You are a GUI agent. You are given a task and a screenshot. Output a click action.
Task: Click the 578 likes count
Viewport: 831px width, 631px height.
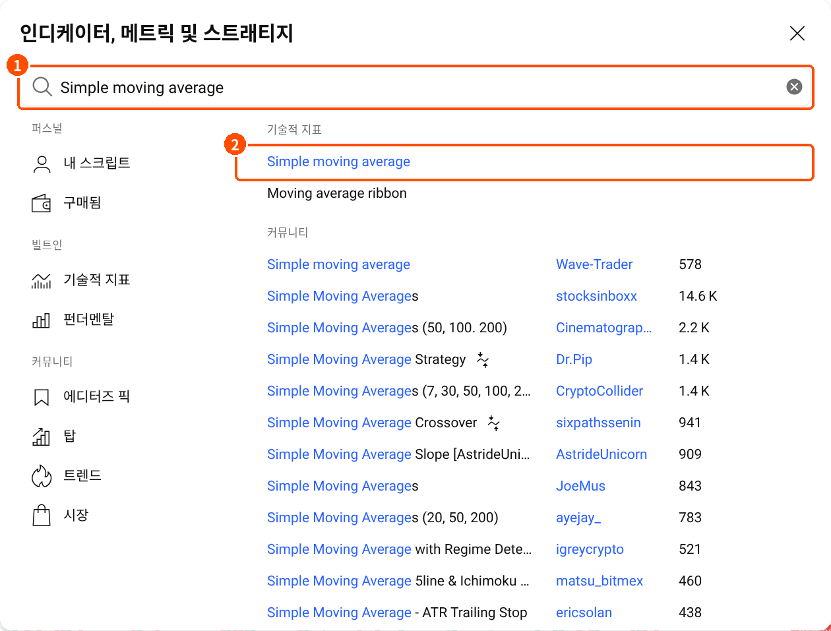tap(690, 264)
